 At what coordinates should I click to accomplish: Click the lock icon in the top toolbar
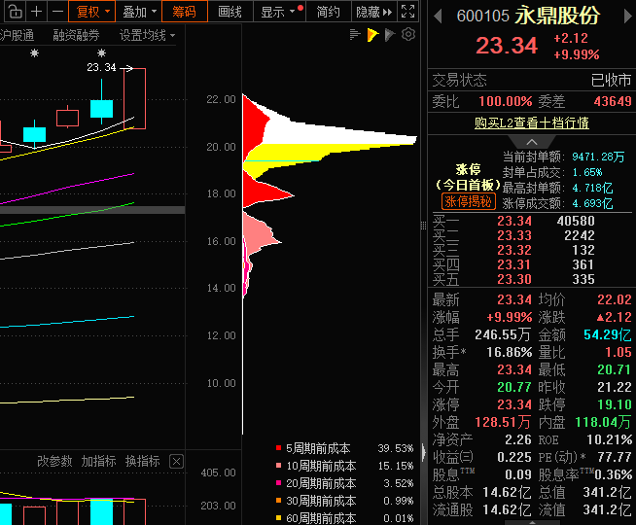click(15, 12)
